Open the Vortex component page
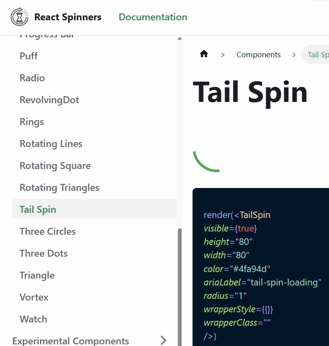The image size is (329, 346). (x=34, y=297)
